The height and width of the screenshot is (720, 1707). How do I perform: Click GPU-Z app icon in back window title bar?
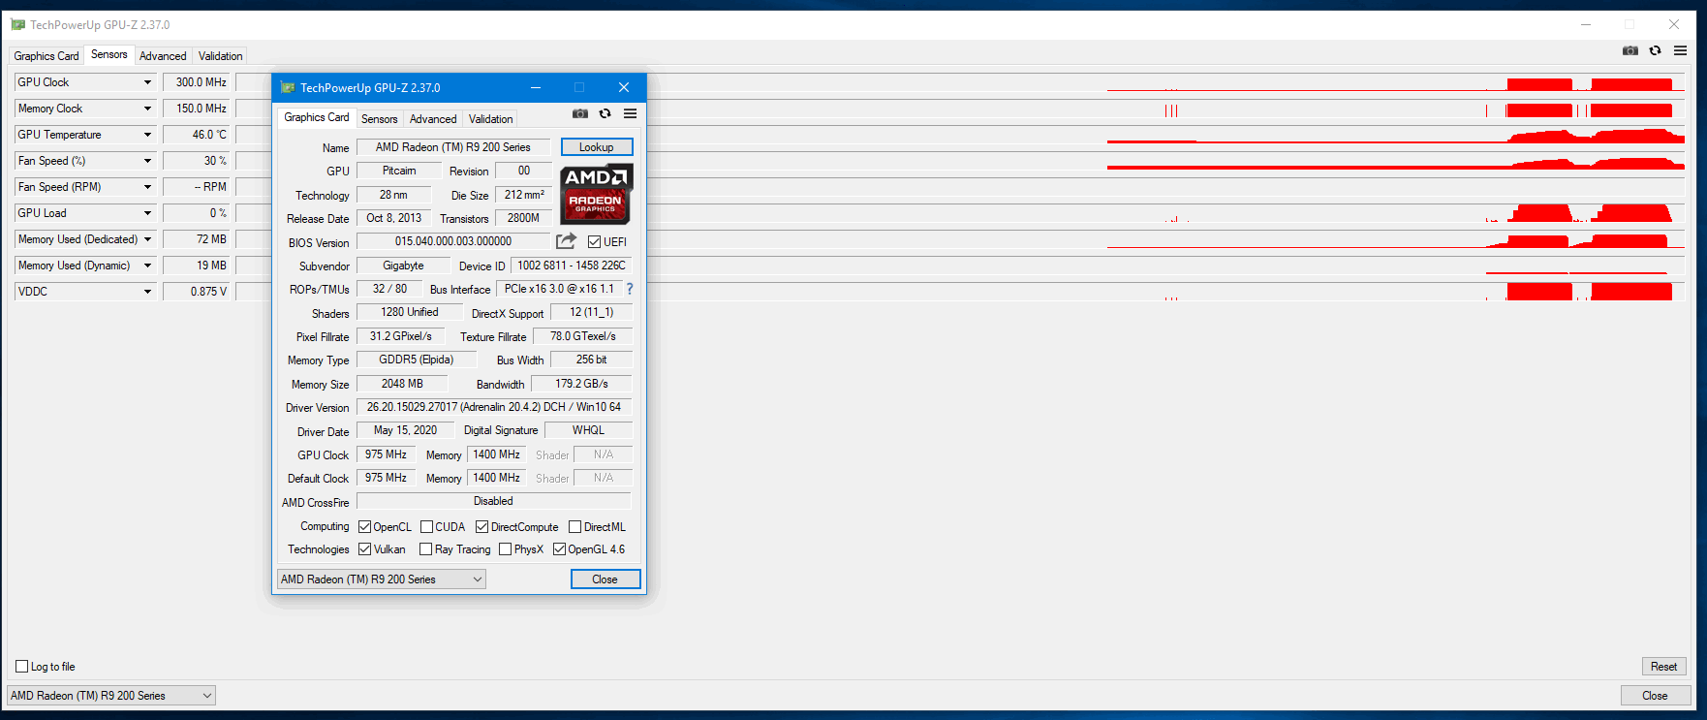point(17,24)
